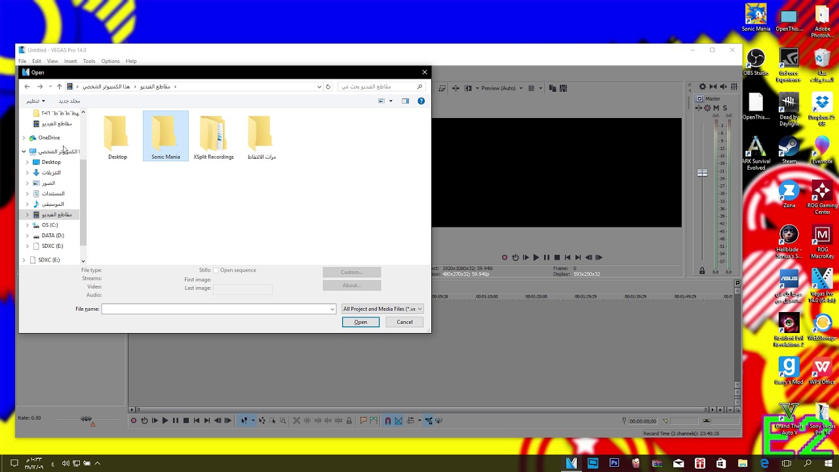Expand the OS (C:) drive node
839x472 pixels.
28,225
